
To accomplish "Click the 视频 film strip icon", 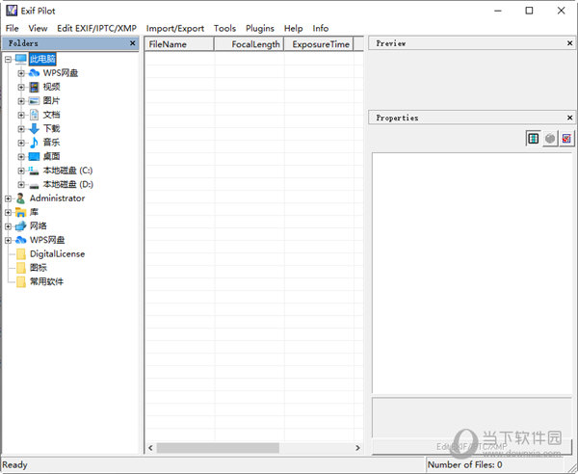I will 34,87.
